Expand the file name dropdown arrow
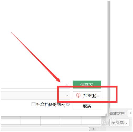Viewport: 133px width, 132px height. (x=67, y=85)
